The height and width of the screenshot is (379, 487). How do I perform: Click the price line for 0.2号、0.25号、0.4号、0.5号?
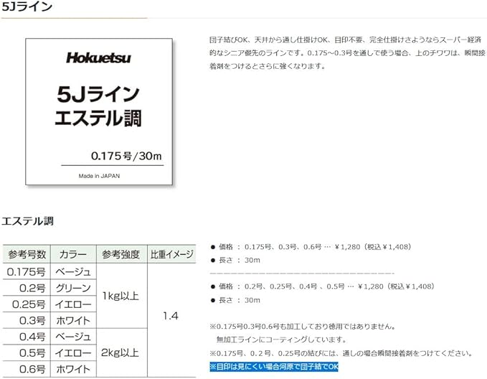pyautogui.click(x=322, y=286)
